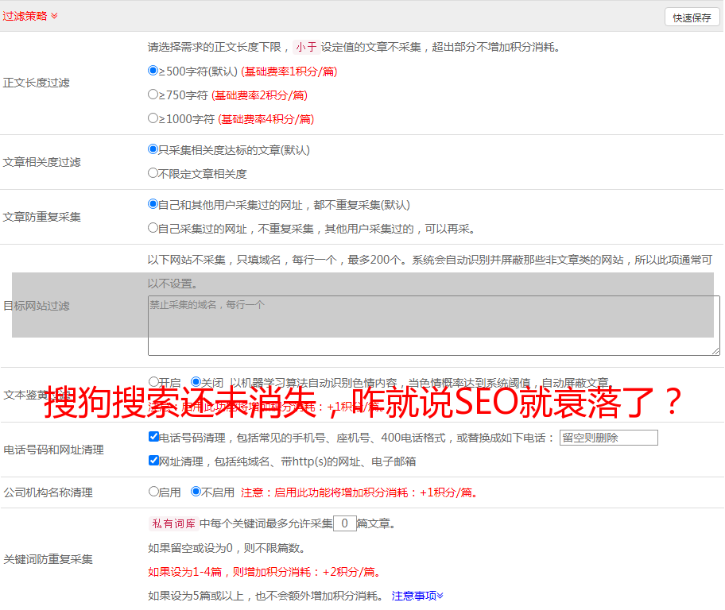The height and width of the screenshot is (610, 725).
Task: Toggle the 网址清理 checkbox
Action: [154, 461]
